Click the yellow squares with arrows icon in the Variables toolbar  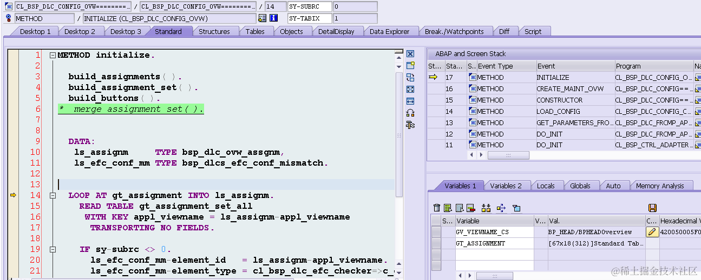[x=486, y=208]
